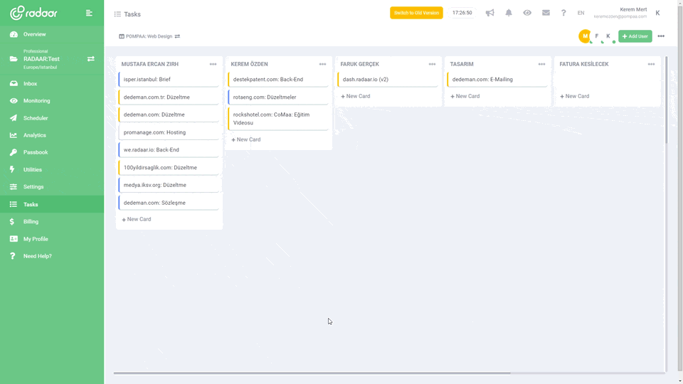This screenshot has height=384, width=683.
Task: Open the notifications bell
Action: coord(509,13)
